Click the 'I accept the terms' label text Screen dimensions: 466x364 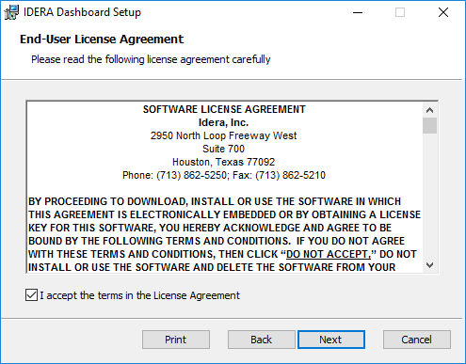pyautogui.click(x=139, y=295)
